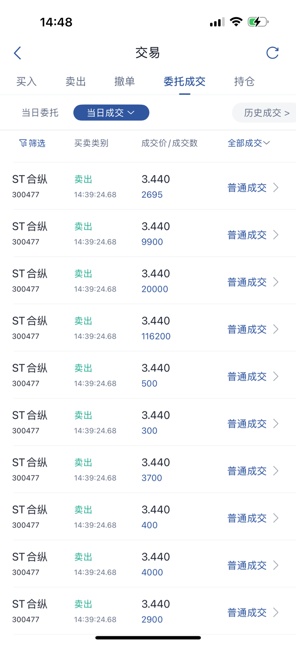Open 历史成交 history link
The width and height of the screenshot is (296, 645).
point(266,113)
